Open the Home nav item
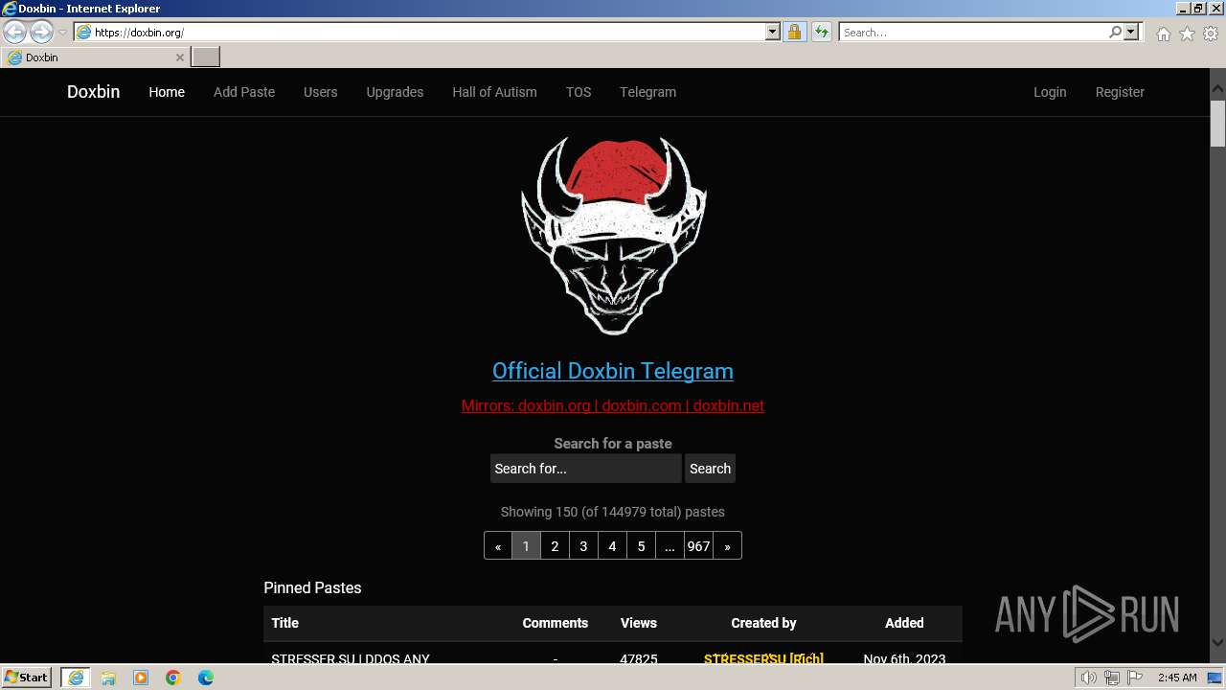Image resolution: width=1226 pixels, height=690 pixels. tap(167, 92)
